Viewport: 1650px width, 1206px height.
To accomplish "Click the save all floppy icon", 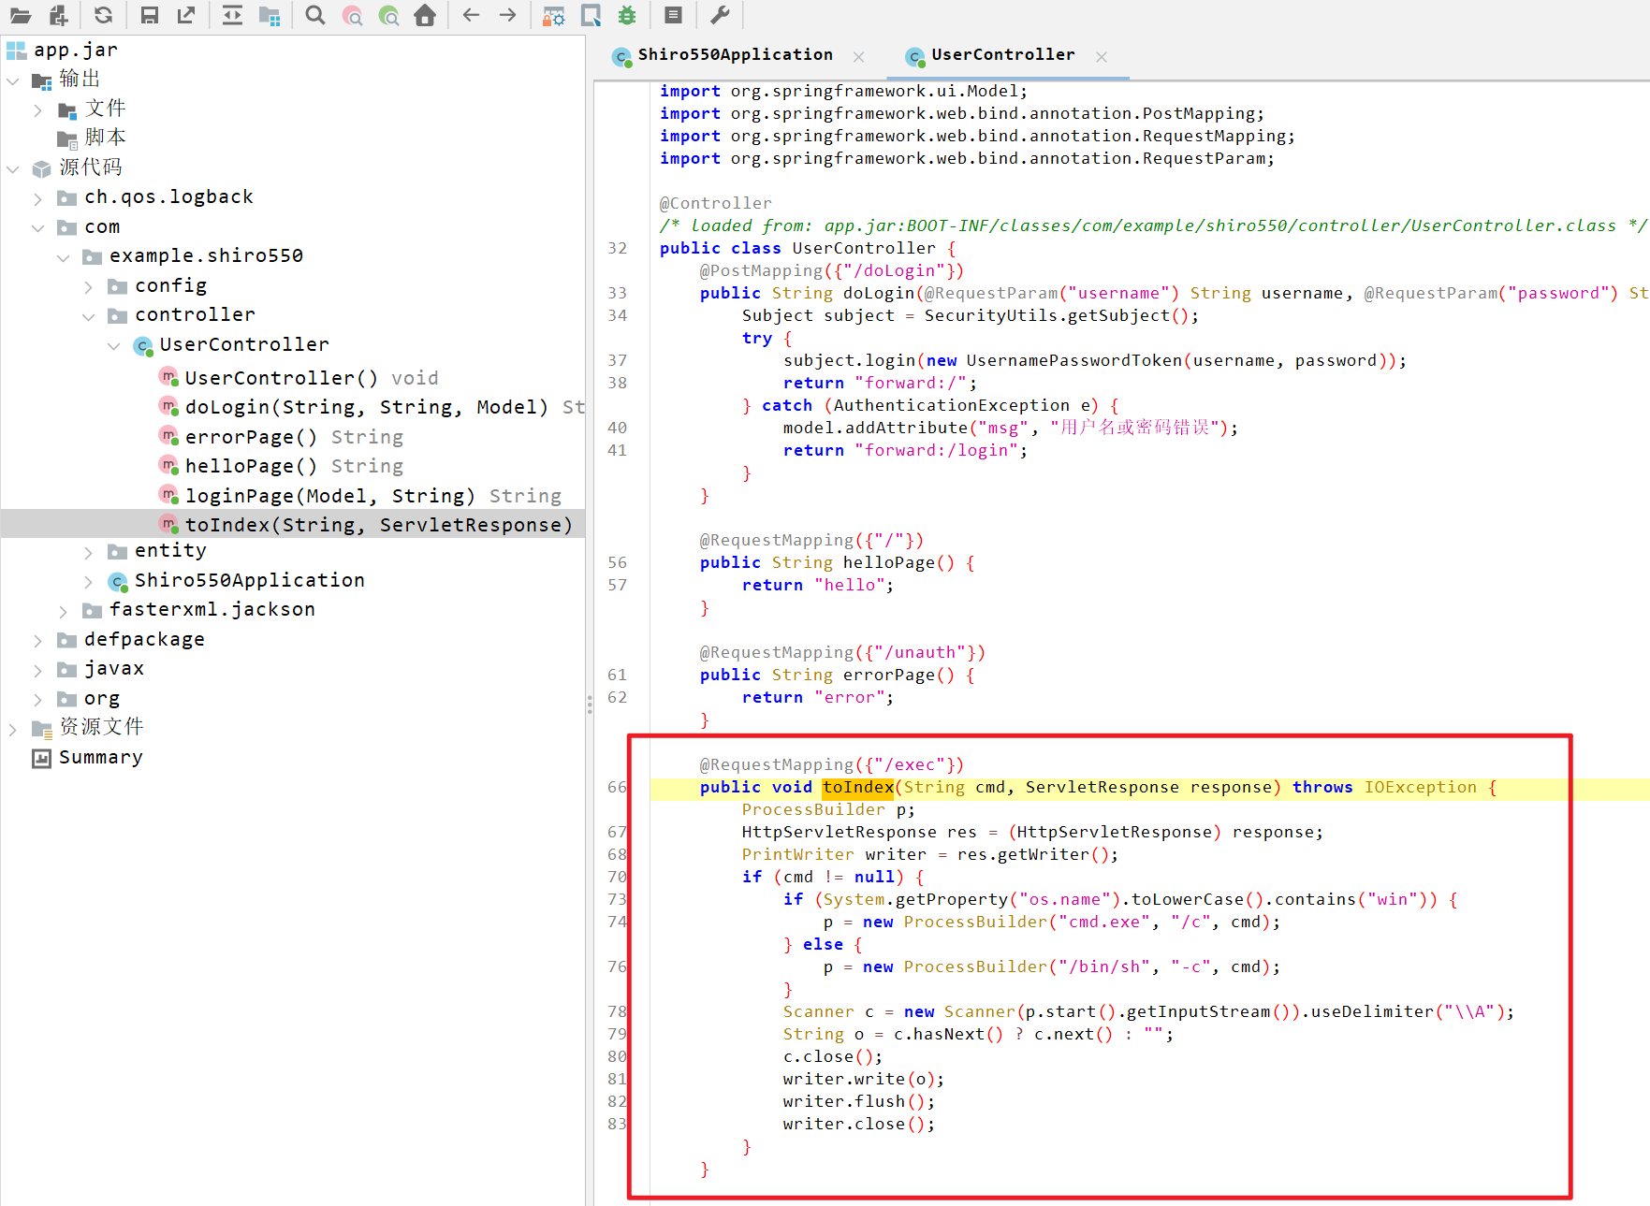I will pos(149,15).
